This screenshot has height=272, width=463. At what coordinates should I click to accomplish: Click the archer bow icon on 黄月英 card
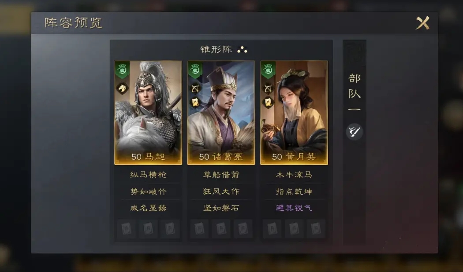click(x=268, y=88)
